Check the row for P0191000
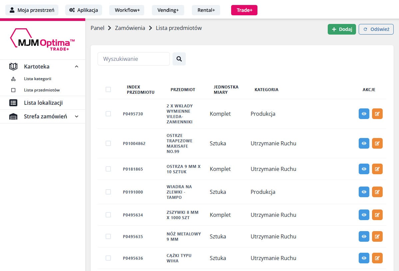 click(108, 192)
